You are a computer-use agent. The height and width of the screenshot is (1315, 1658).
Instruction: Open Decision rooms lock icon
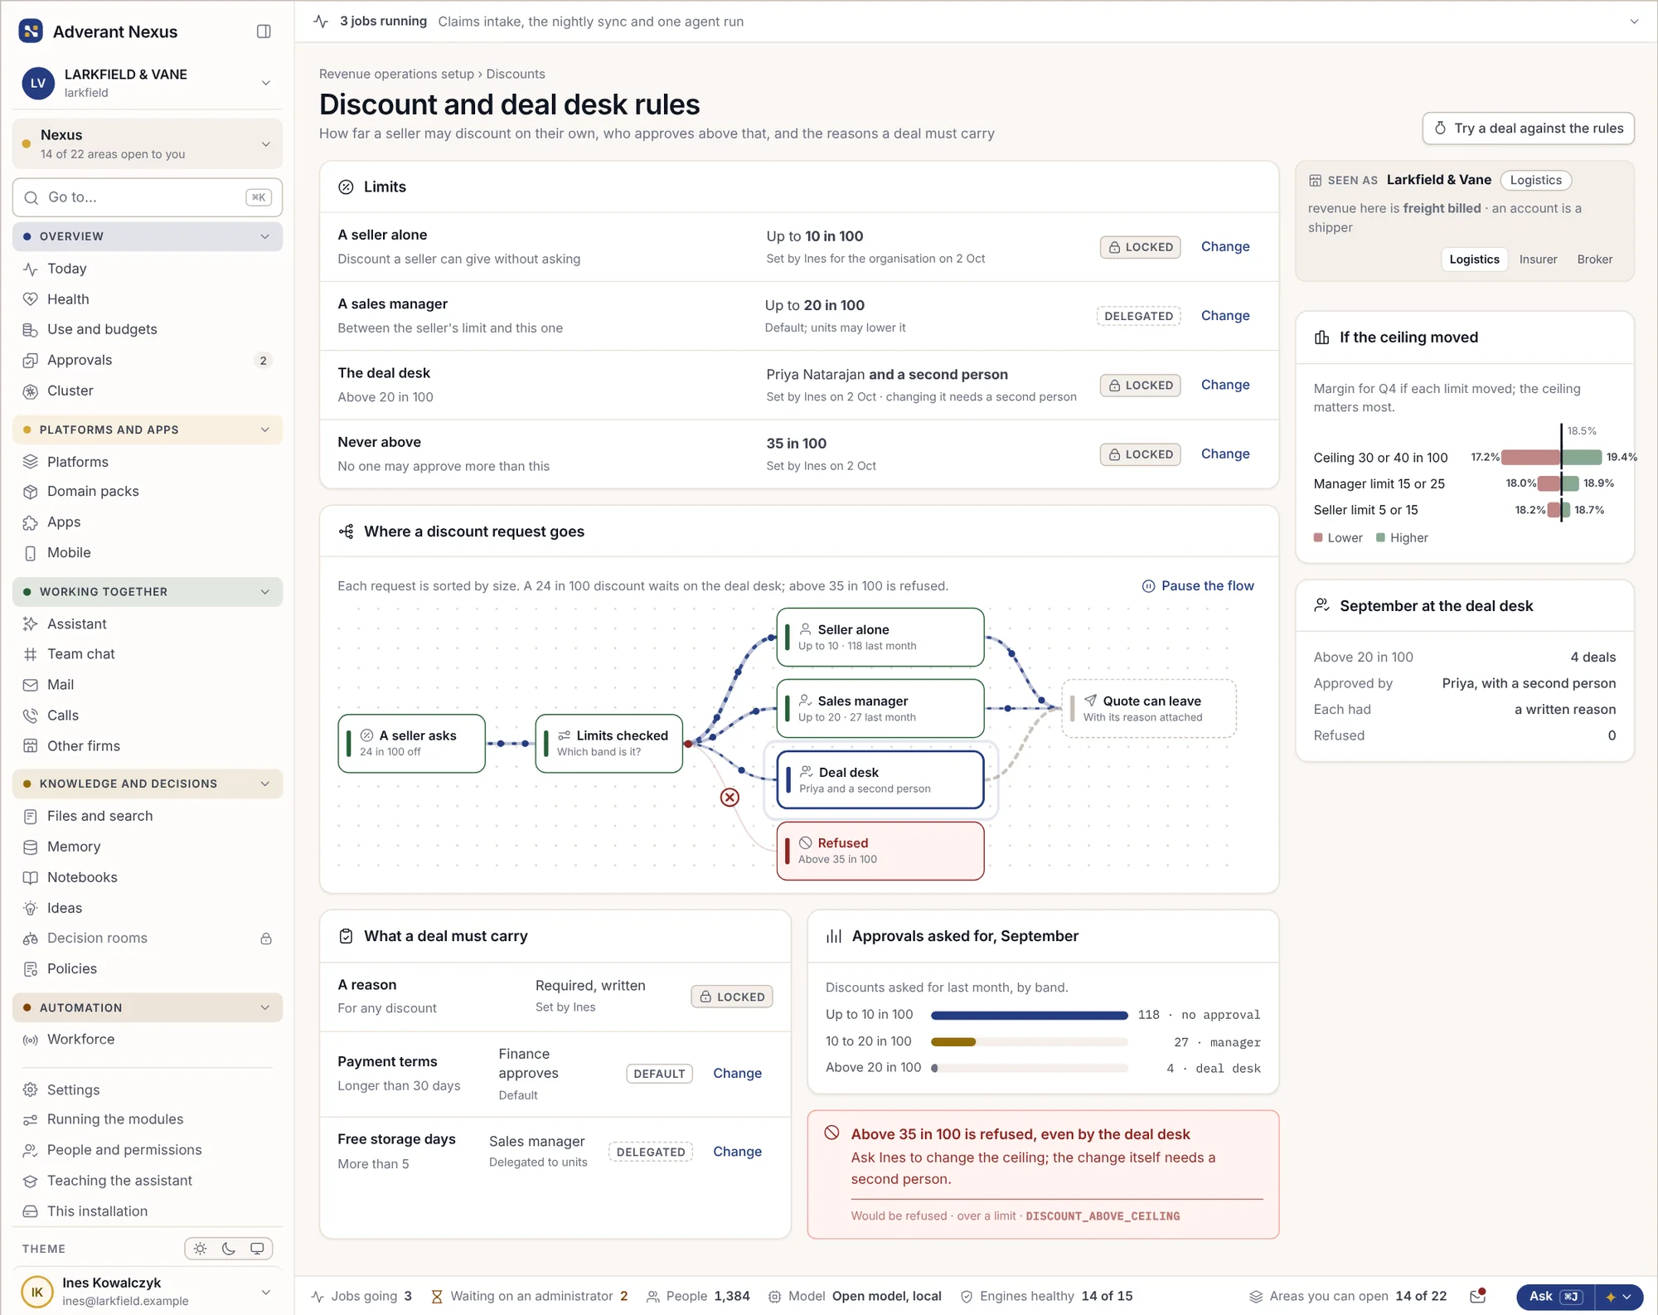click(266, 939)
